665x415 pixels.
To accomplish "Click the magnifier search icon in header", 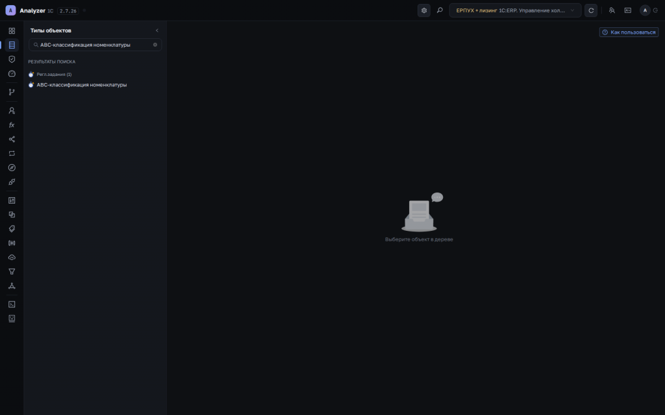I will (440, 10).
